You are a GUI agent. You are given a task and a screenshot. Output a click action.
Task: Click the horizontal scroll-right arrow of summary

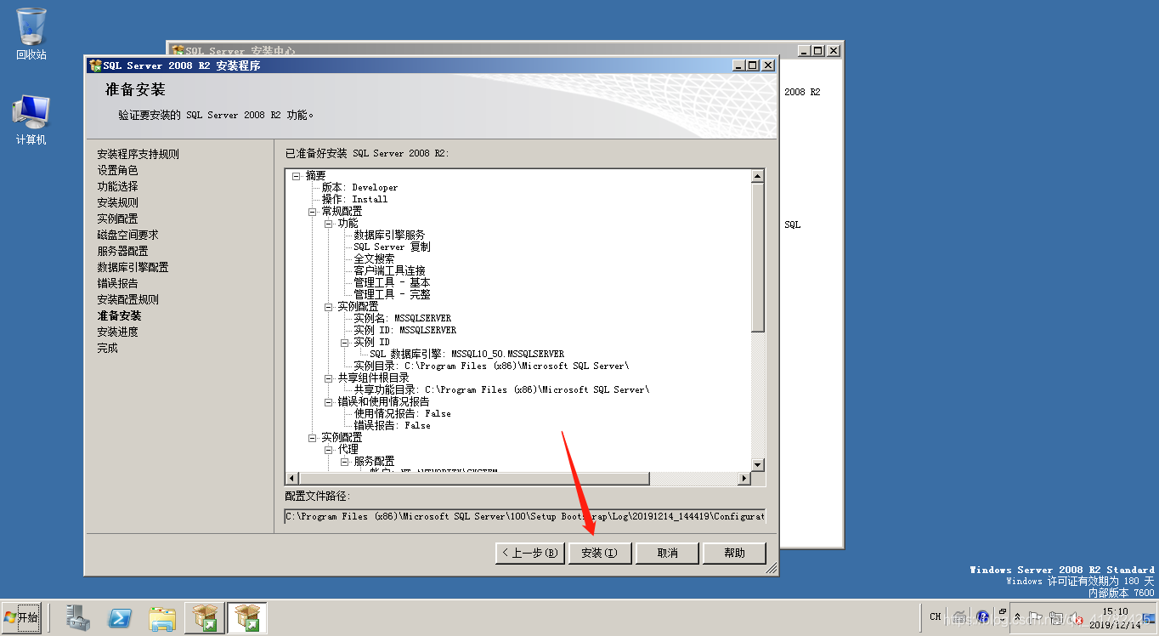[744, 479]
